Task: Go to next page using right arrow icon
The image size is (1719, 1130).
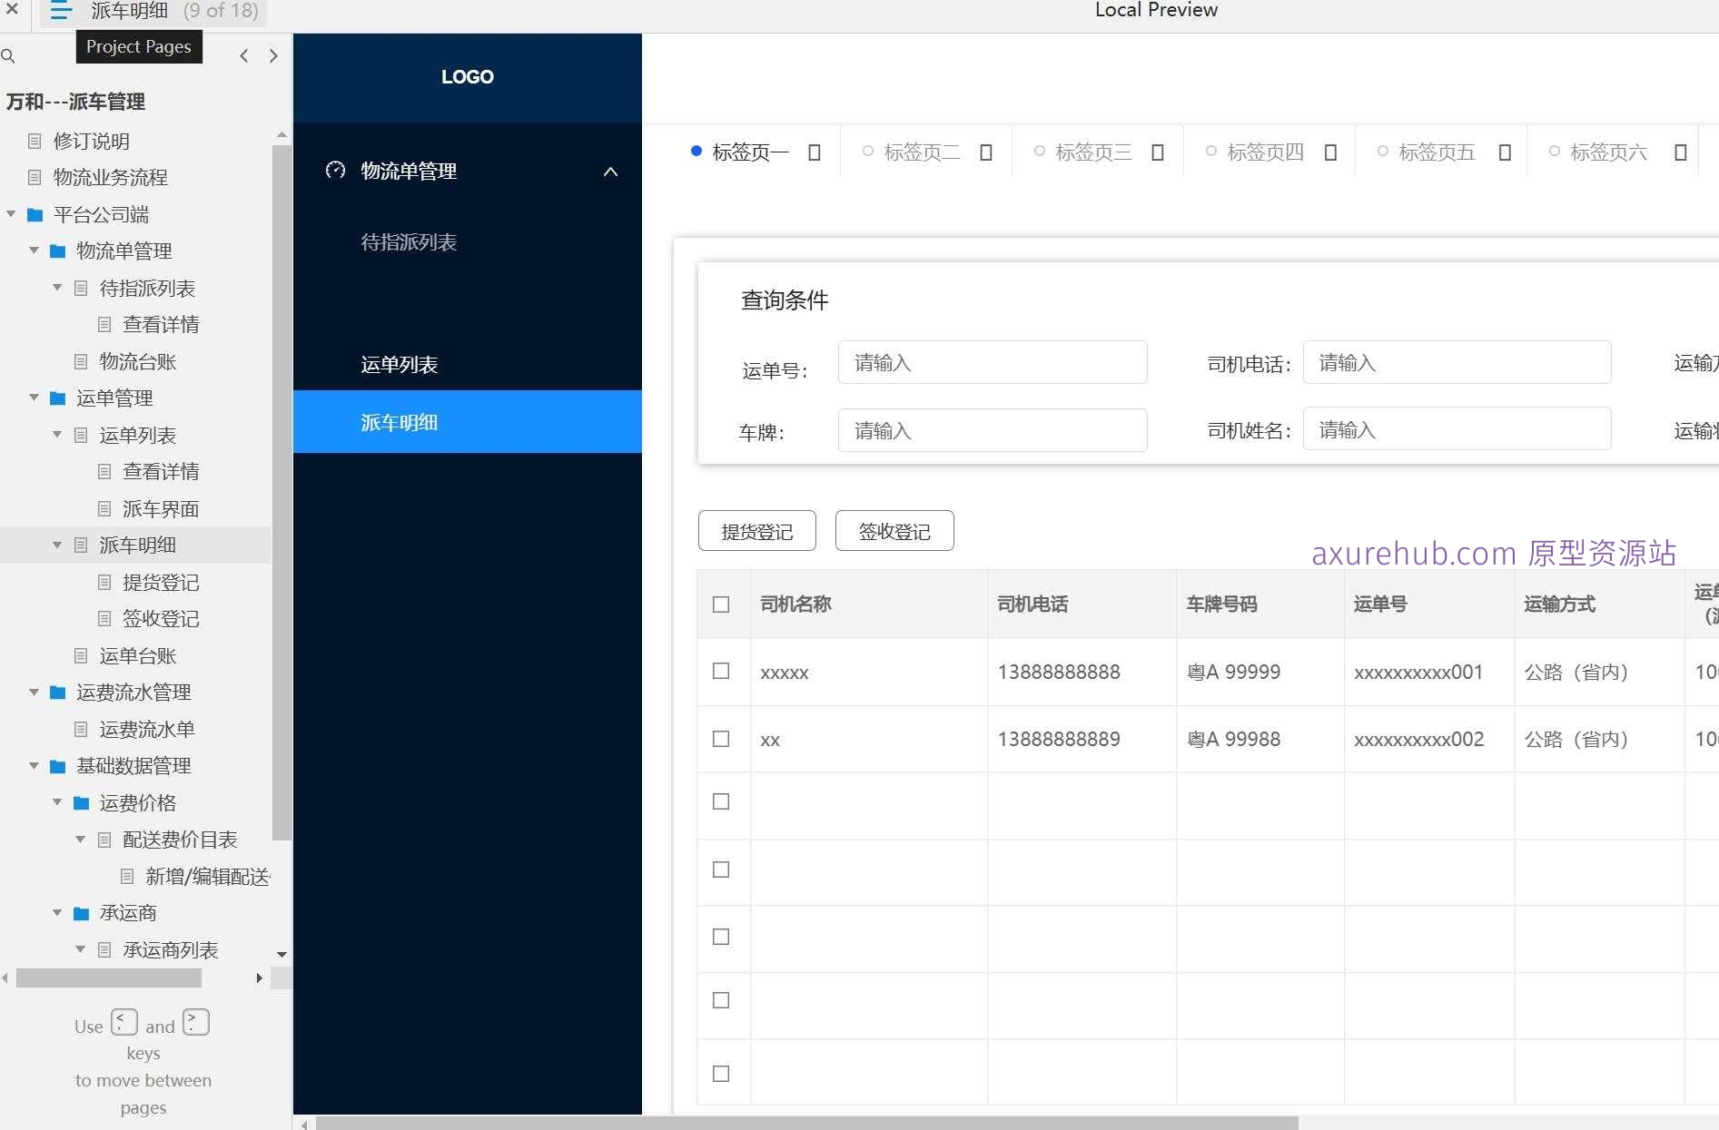Action: coord(273,55)
